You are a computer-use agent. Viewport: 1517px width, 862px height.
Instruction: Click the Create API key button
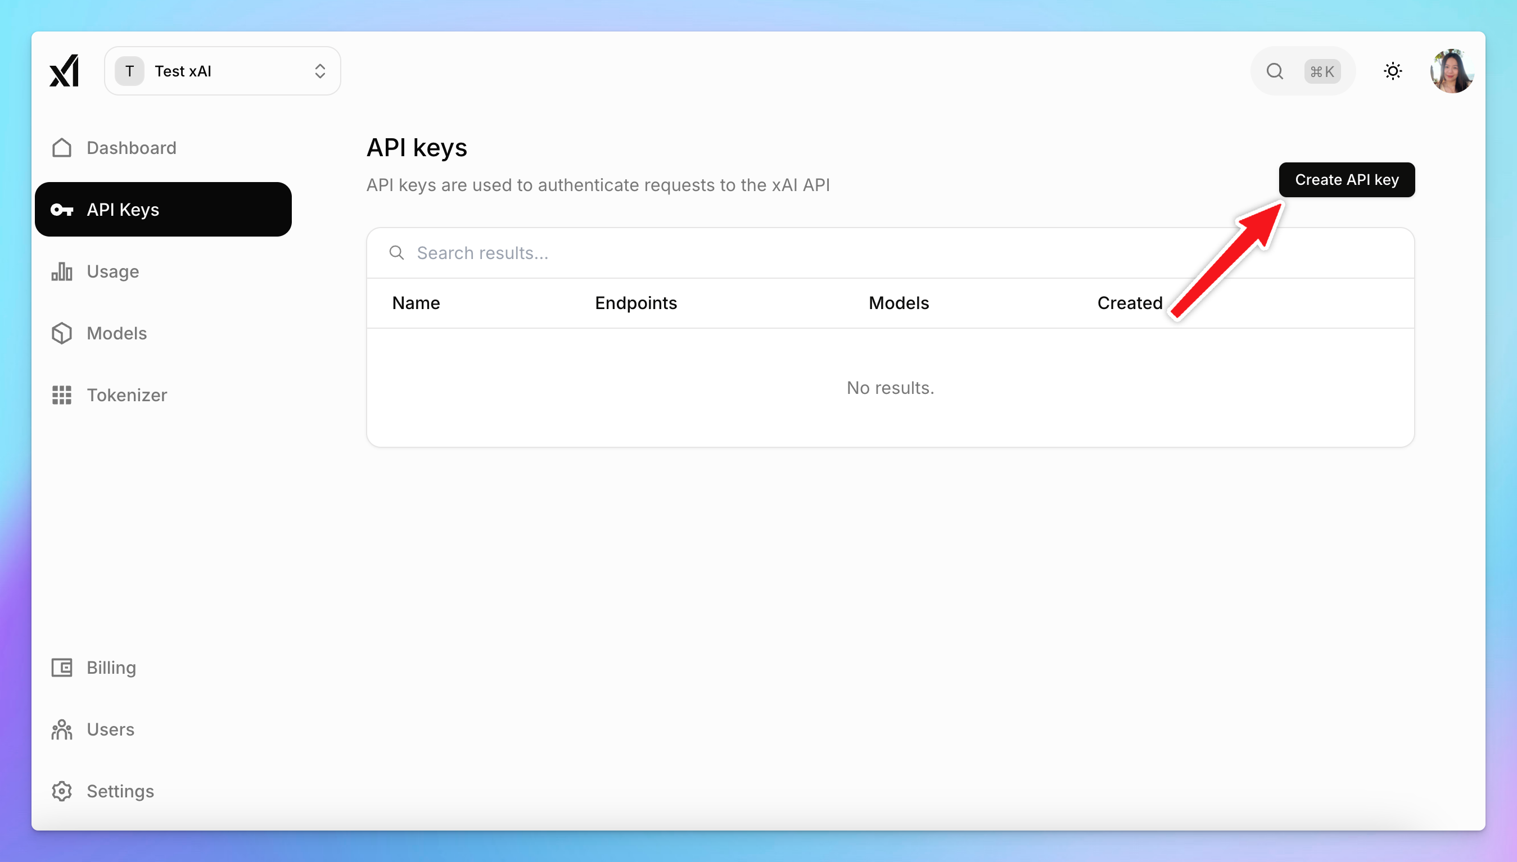coord(1347,179)
